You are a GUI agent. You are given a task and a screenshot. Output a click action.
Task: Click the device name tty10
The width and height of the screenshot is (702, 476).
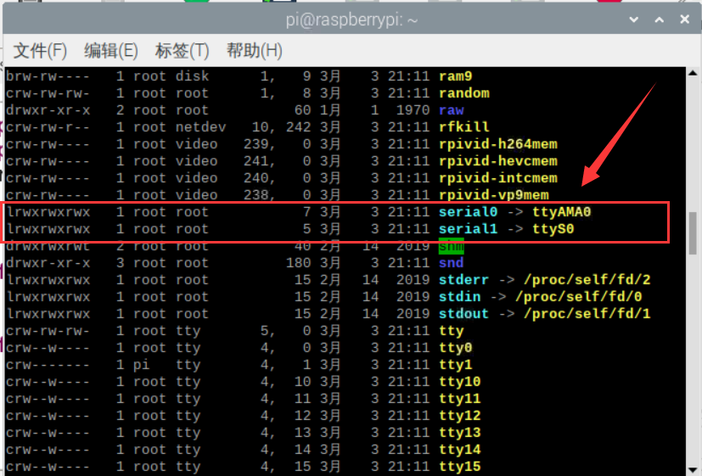pyautogui.click(x=460, y=382)
